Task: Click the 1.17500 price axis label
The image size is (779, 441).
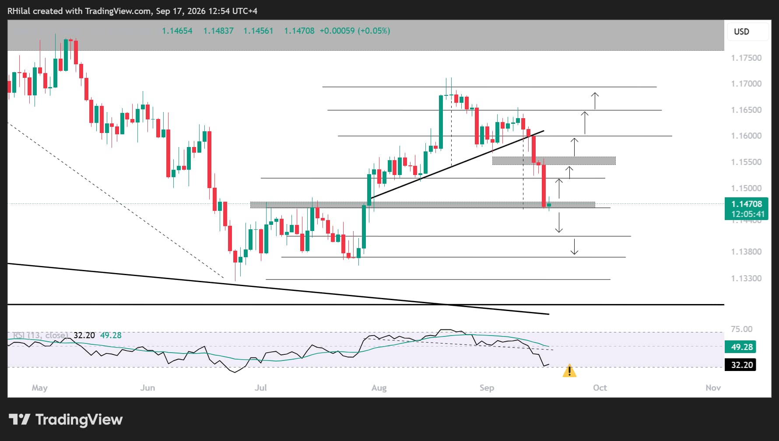Action: point(746,58)
